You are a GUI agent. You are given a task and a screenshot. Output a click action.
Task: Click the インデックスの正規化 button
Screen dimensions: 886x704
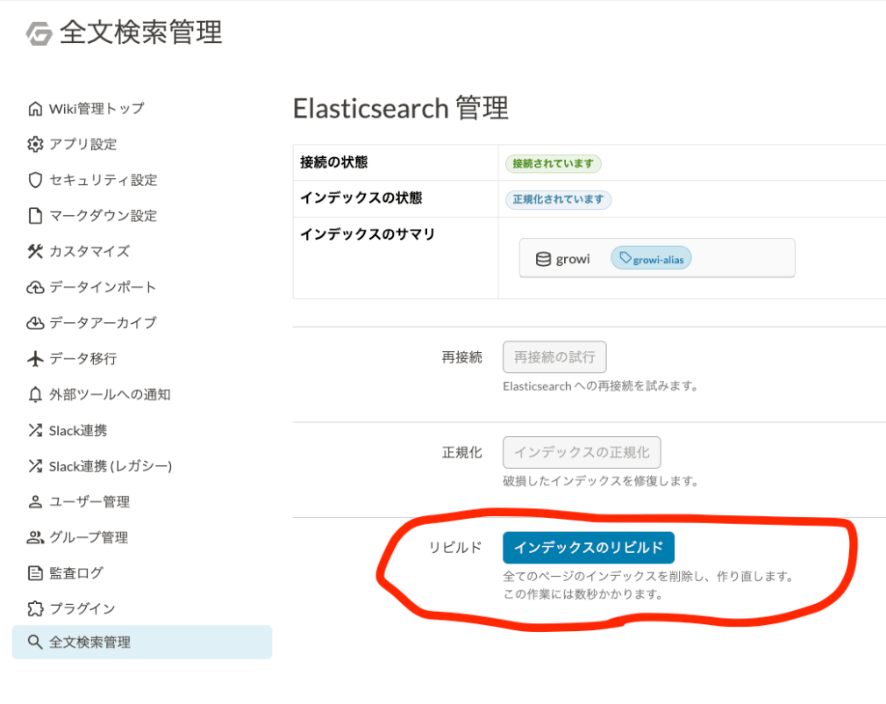582,452
